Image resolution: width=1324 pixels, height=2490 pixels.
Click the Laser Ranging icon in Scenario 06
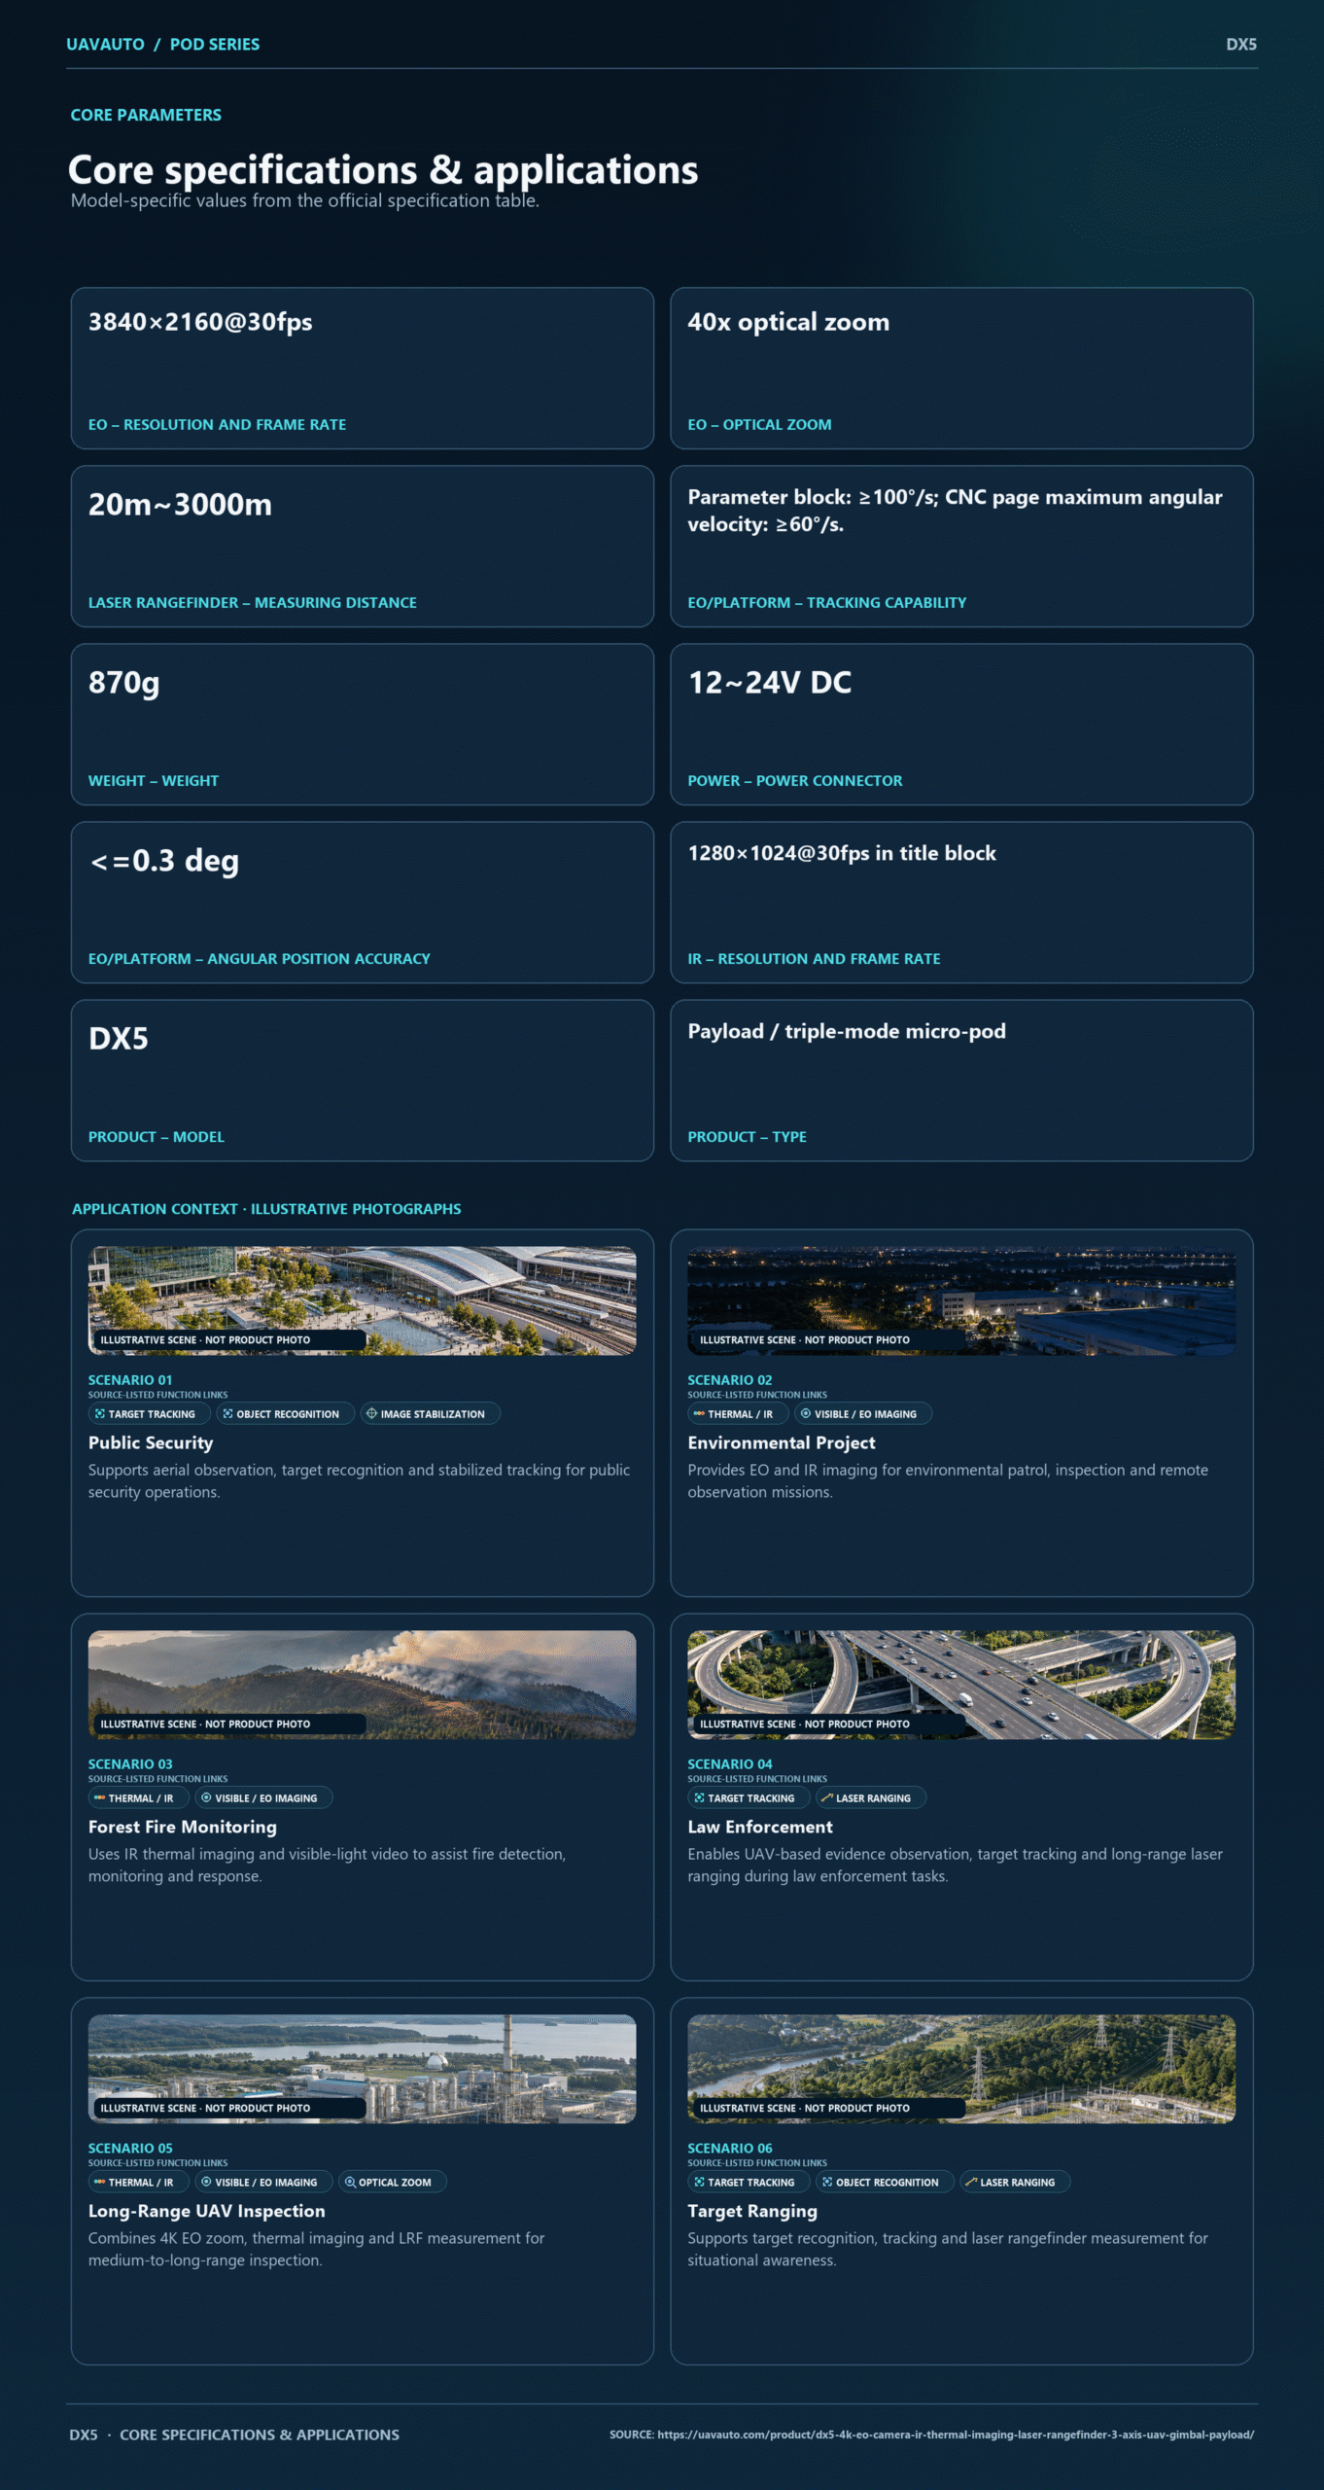971,2183
